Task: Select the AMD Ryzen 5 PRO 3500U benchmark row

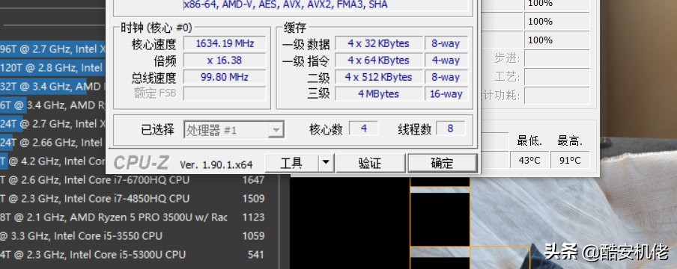Action: coord(132,217)
